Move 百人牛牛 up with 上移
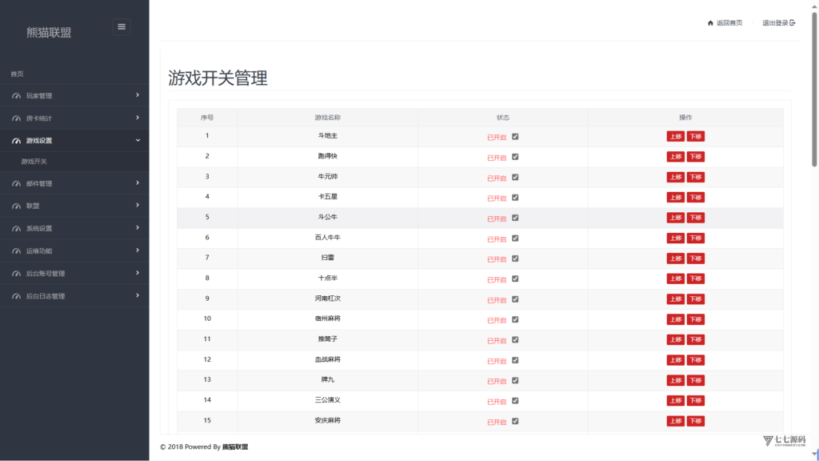Screen dimensions: 819x461 tap(675, 239)
